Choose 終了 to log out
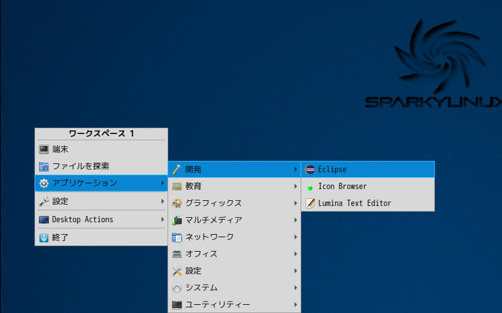 tap(101, 238)
